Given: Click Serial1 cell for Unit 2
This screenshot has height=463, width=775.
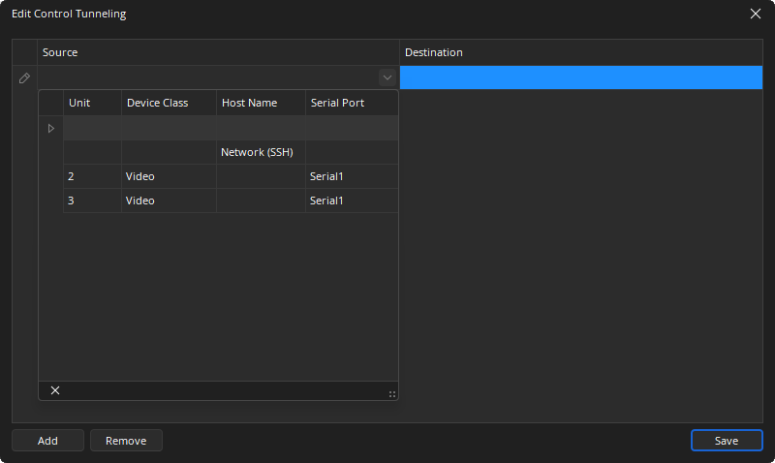Looking at the screenshot, I should [x=326, y=176].
